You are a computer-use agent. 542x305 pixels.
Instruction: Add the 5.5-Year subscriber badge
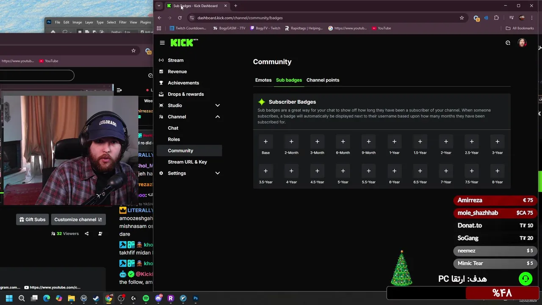coord(368,171)
